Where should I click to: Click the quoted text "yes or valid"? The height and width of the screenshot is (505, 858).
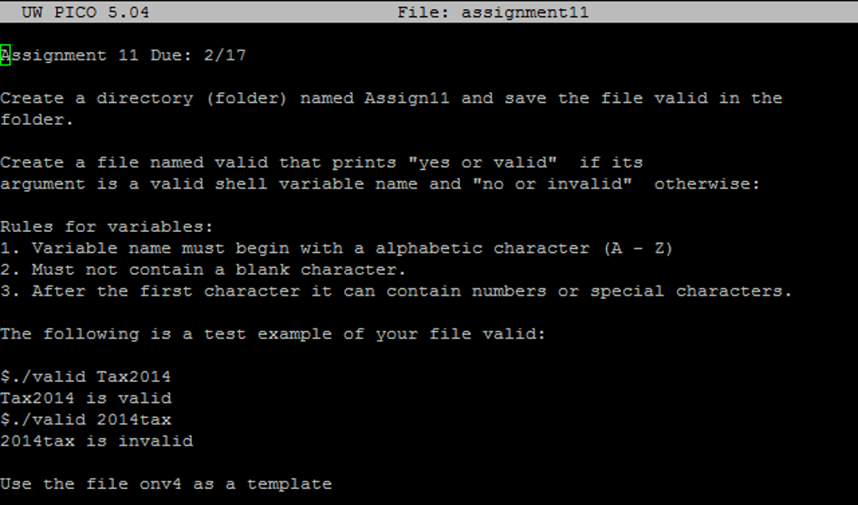pos(483,162)
